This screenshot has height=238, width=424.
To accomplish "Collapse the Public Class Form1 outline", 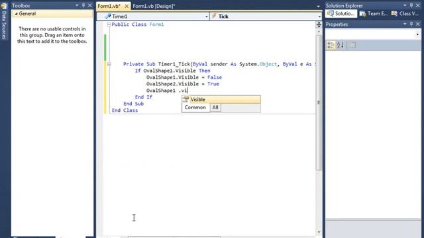I will pyautogui.click(x=109, y=24).
